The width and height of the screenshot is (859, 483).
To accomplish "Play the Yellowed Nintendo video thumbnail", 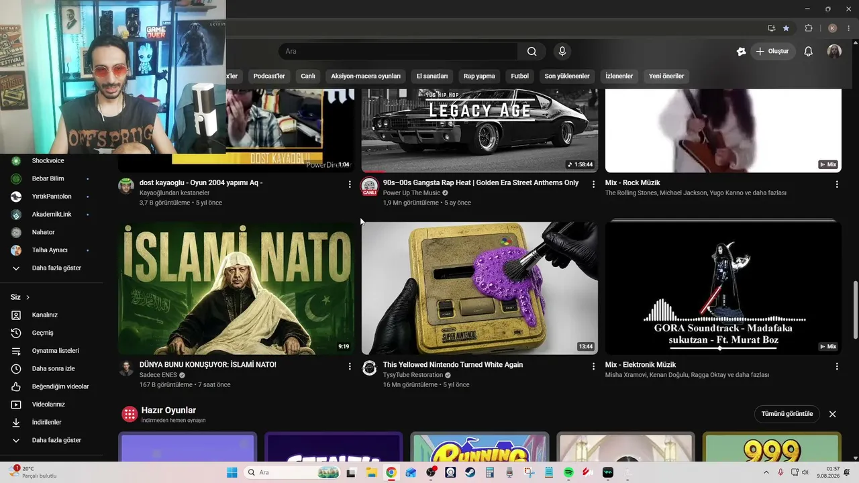I will pos(480,288).
